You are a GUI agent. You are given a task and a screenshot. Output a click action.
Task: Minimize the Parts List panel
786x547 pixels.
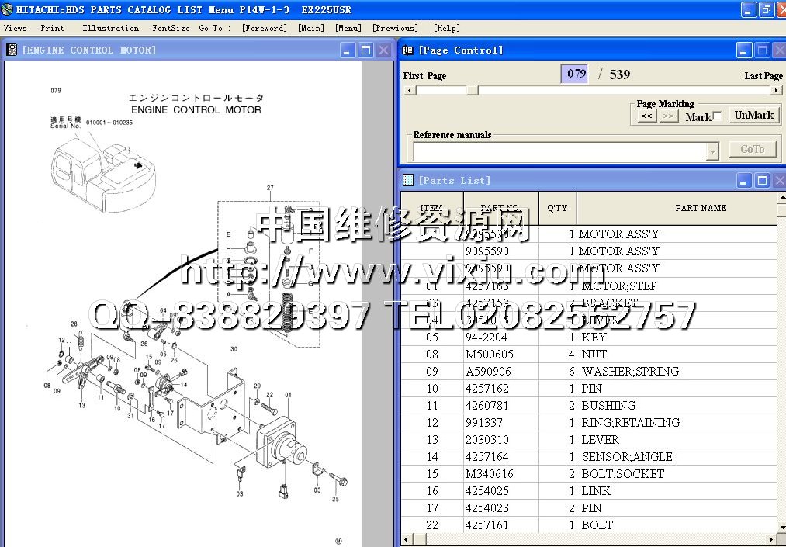tap(743, 181)
